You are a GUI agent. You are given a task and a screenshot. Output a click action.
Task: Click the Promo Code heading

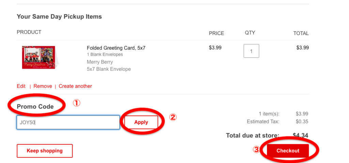point(35,107)
